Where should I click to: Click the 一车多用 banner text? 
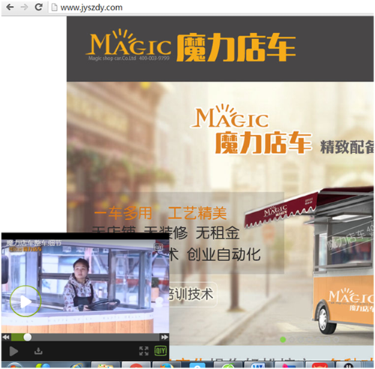123,213
